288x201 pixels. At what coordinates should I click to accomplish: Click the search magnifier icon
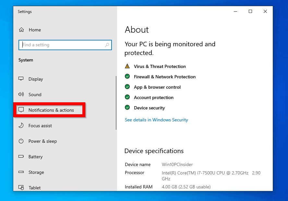click(x=107, y=45)
